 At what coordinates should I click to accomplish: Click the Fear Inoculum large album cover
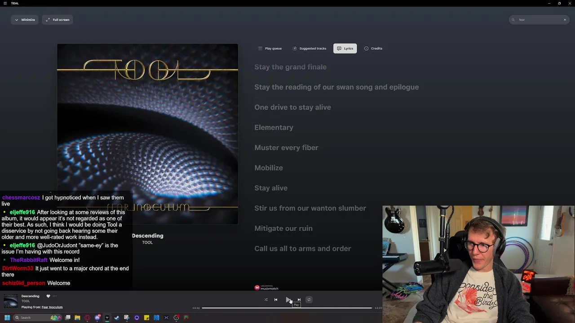pos(147,134)
